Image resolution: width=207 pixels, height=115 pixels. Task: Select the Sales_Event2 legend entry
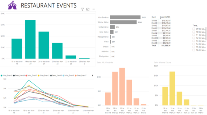pyautogui.click(x=43, y=76)
